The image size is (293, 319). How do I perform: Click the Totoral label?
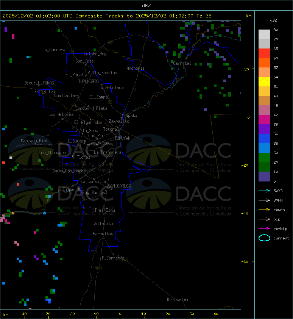click(111, 129)
